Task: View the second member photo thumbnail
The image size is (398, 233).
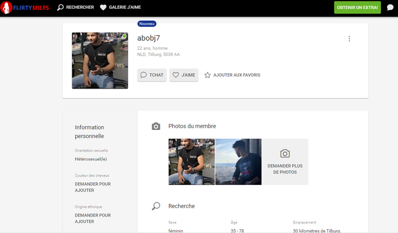Action: (238, 162)
